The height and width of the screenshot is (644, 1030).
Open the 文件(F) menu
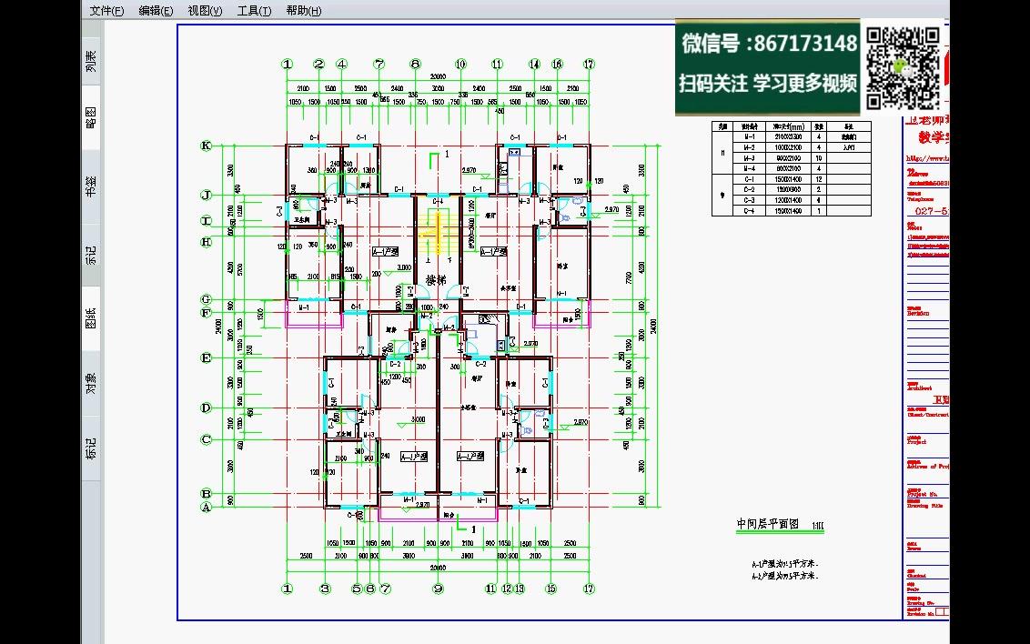(x=106, y=11)
